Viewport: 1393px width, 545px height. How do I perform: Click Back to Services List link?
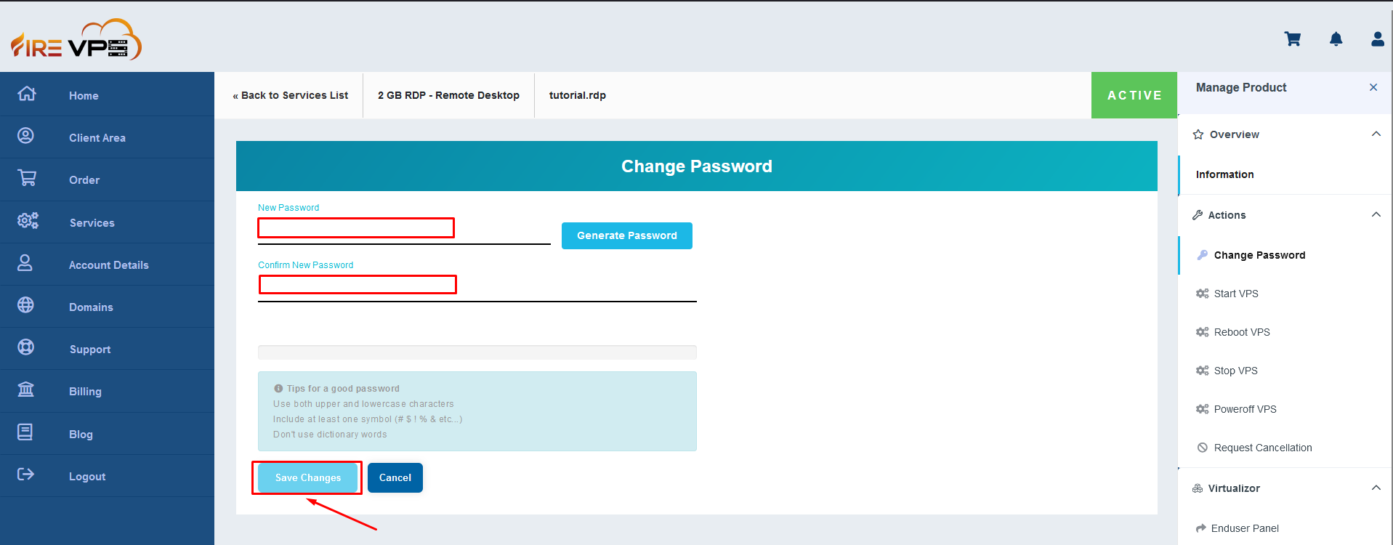point(291,95)
